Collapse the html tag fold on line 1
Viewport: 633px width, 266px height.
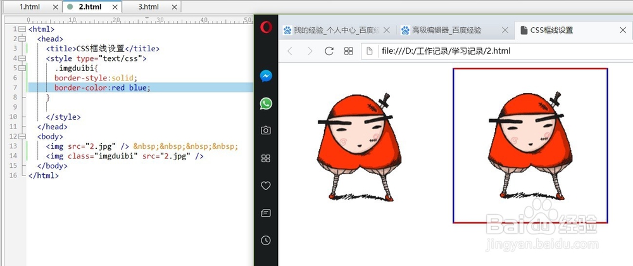click(22, 29)
